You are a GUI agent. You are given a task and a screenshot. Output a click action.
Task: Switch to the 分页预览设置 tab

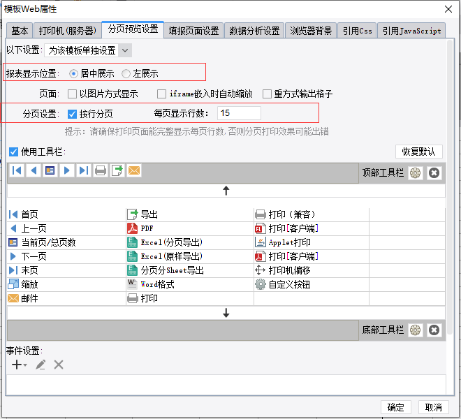[x=133, y=29]
